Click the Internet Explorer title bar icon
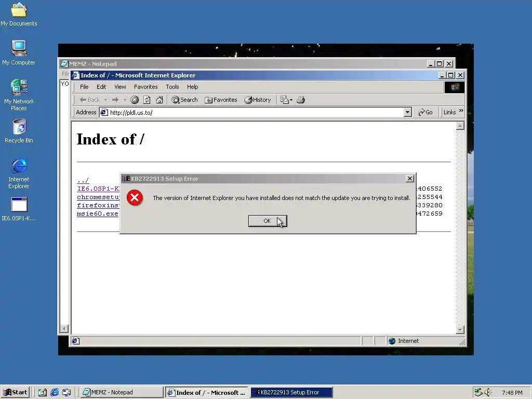Image resolution: width=532 pixels, height=399 pixels. [x=76, y=75]
